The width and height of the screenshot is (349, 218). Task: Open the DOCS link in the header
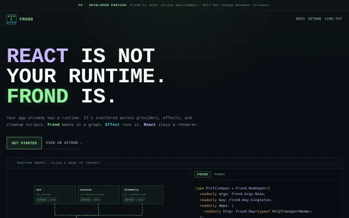click(x=300, y=19)
